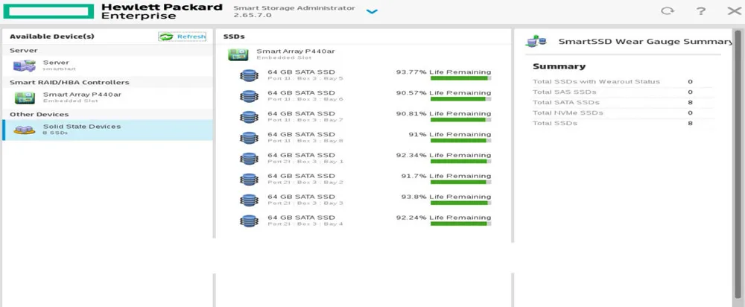Click the SmartSSD Wear Gauge Summary icon

tap(536, 41)
